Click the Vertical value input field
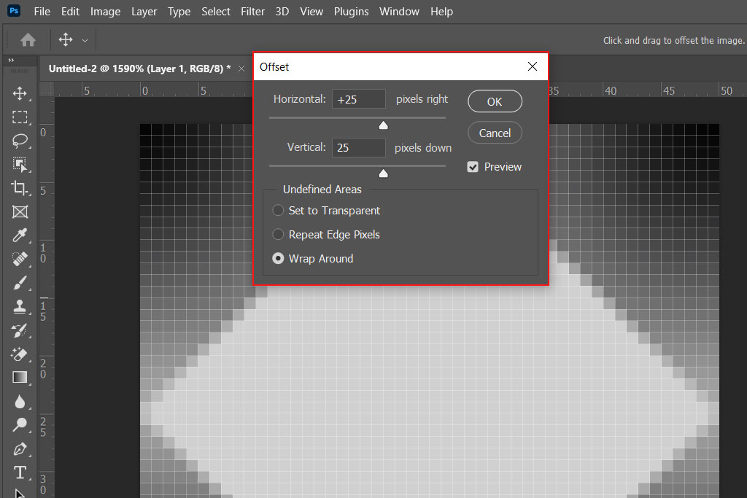This screenshot has width=747, height=498. 359,147
